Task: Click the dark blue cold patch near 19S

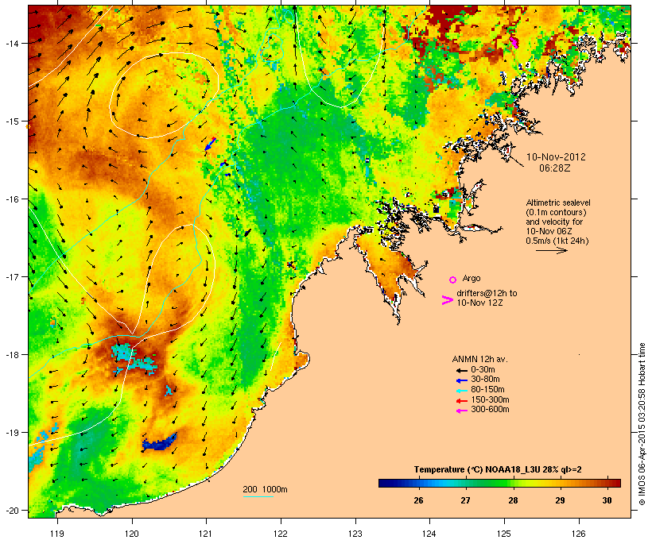Action: (160, 442)
